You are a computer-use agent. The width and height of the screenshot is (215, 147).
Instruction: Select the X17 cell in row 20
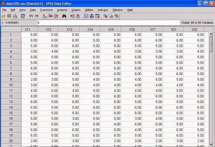[152, 141]
